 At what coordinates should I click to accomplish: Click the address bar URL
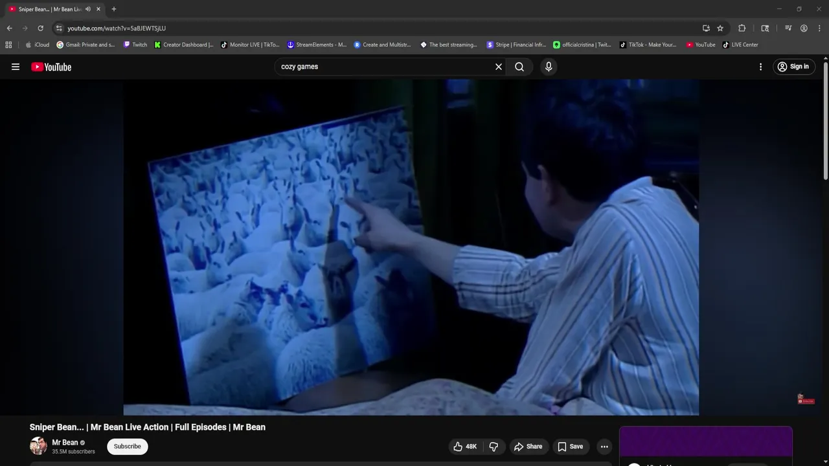click(x=117, y=28)
